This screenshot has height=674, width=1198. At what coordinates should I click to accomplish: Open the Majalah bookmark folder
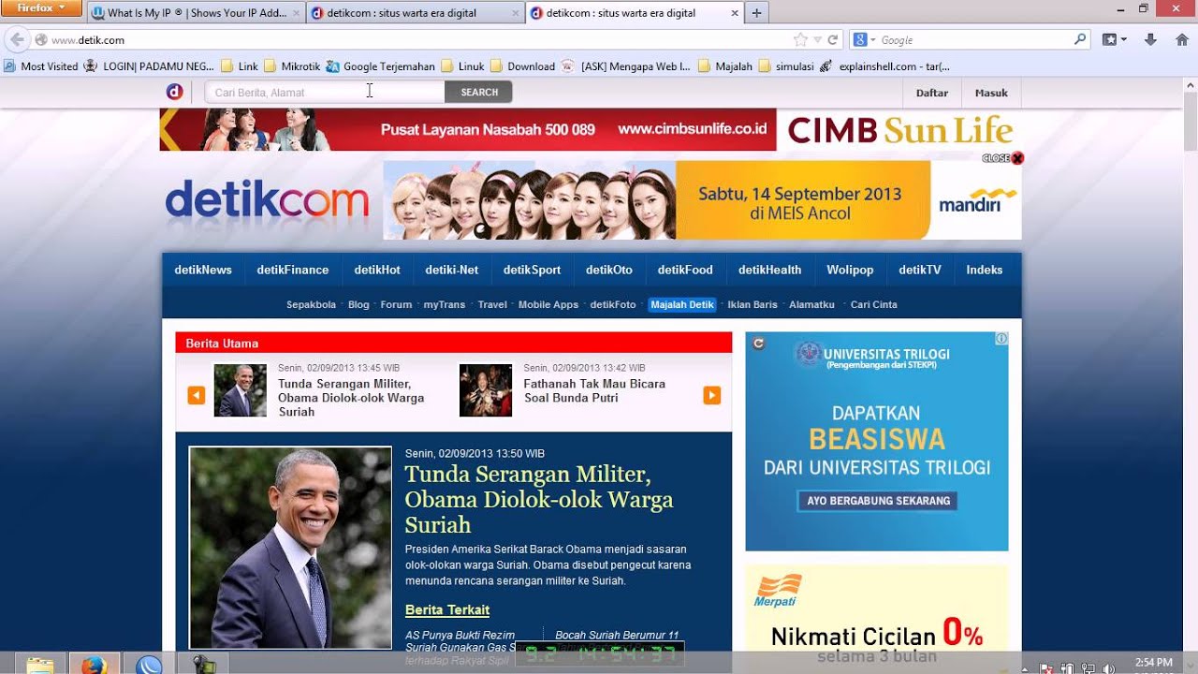pos(725,66)
